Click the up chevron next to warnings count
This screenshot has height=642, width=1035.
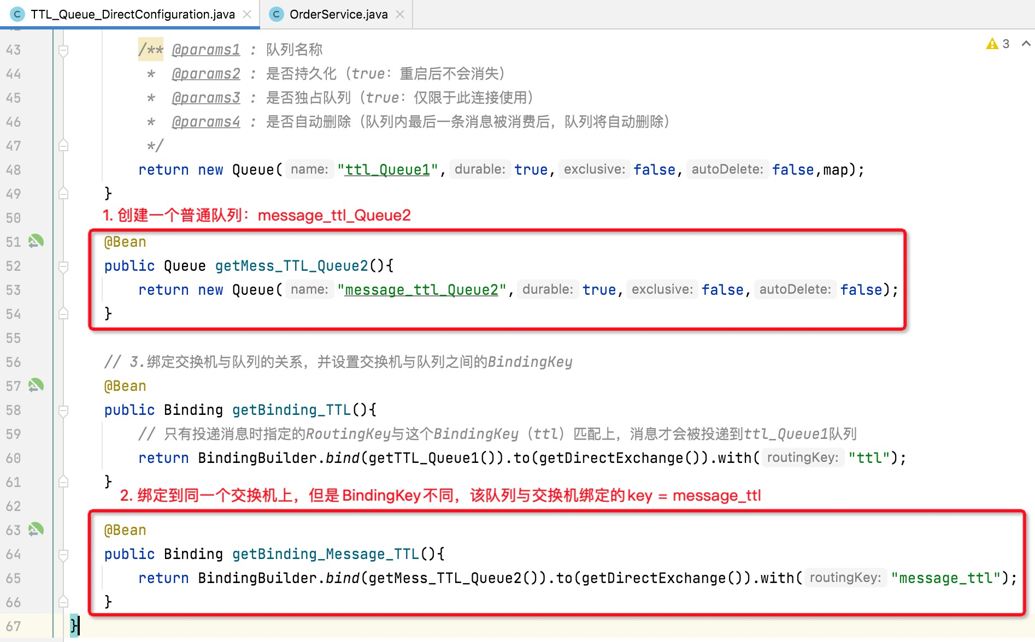(x=1026, y=44)
